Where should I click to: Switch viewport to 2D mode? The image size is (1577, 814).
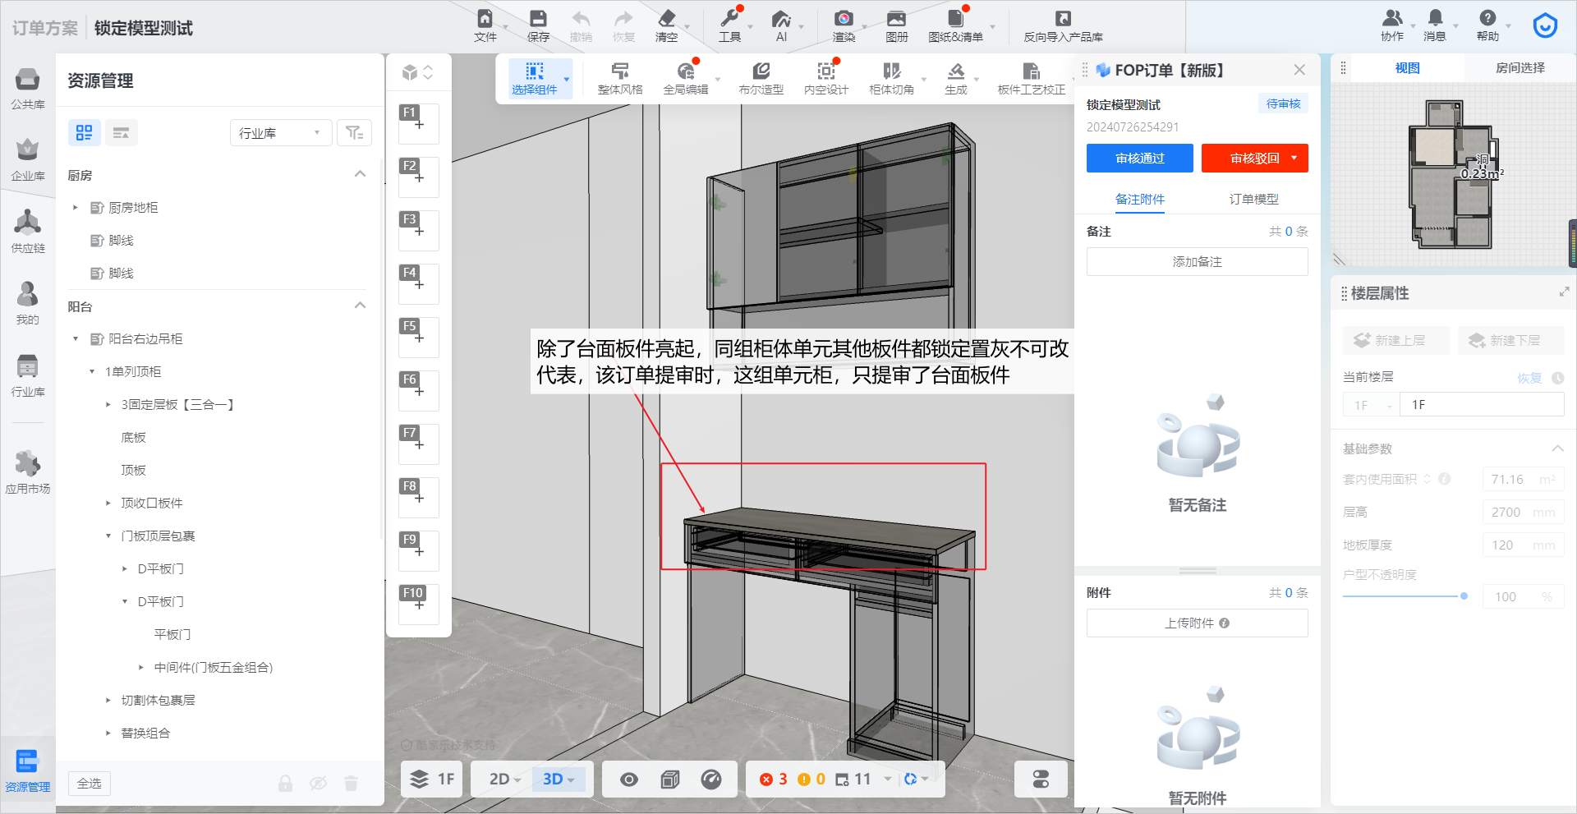tap(500, 780)
